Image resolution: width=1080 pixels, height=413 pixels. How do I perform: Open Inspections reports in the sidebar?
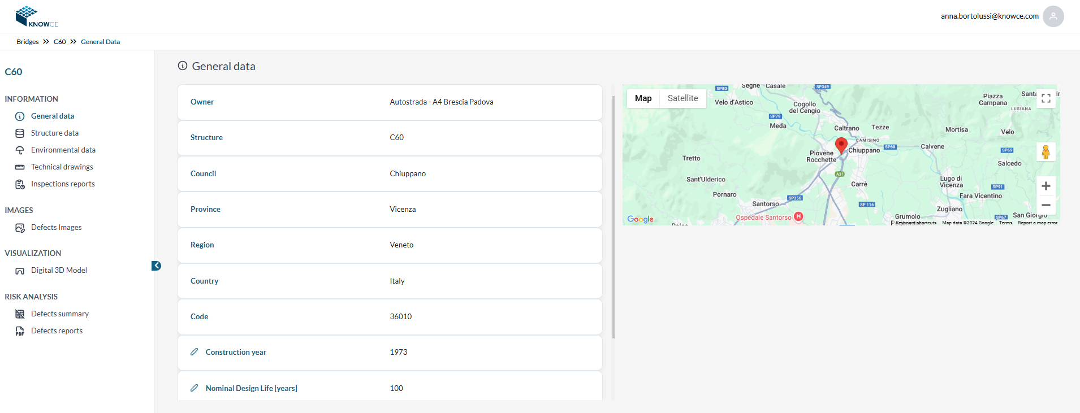63,184
